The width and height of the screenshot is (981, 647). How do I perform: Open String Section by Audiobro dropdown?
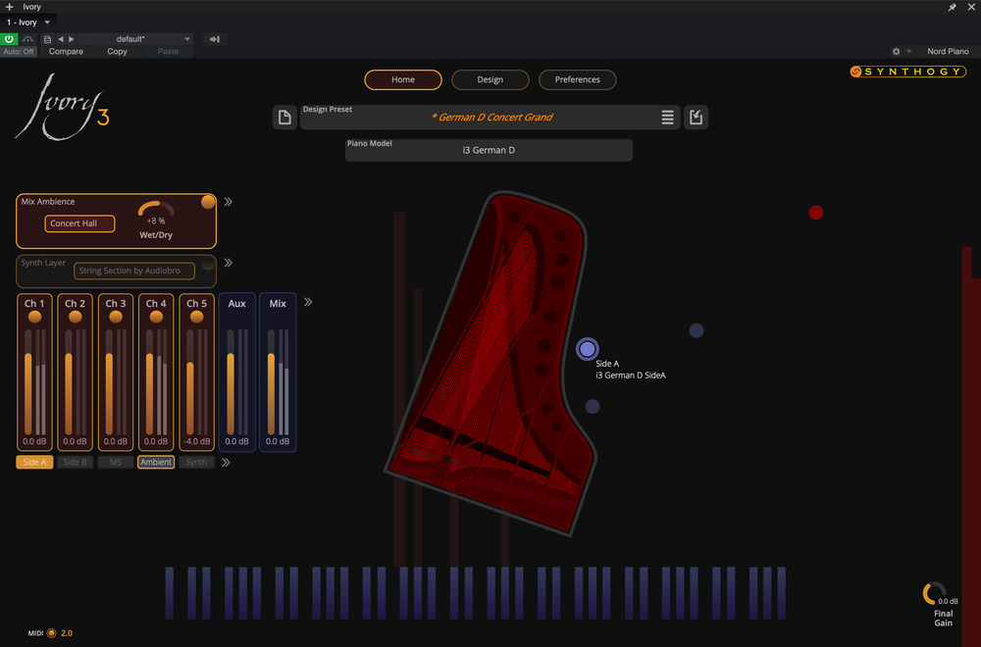tap(133, 271)
